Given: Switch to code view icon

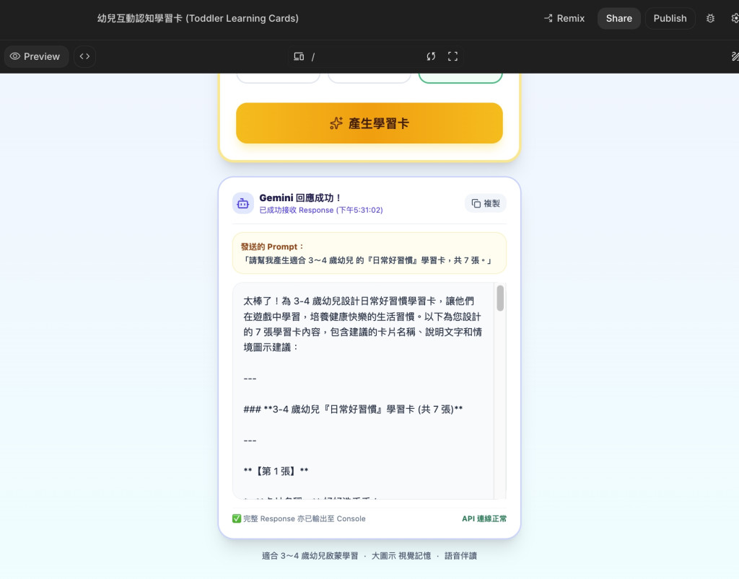Looking at the screenshot, I should 85,56.
